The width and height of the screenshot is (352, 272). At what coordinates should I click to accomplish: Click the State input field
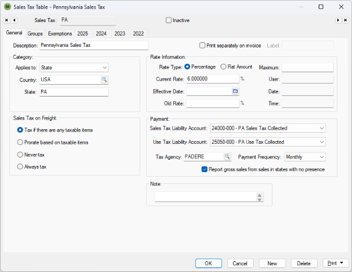pyautogui.click(x=74, y=92)
